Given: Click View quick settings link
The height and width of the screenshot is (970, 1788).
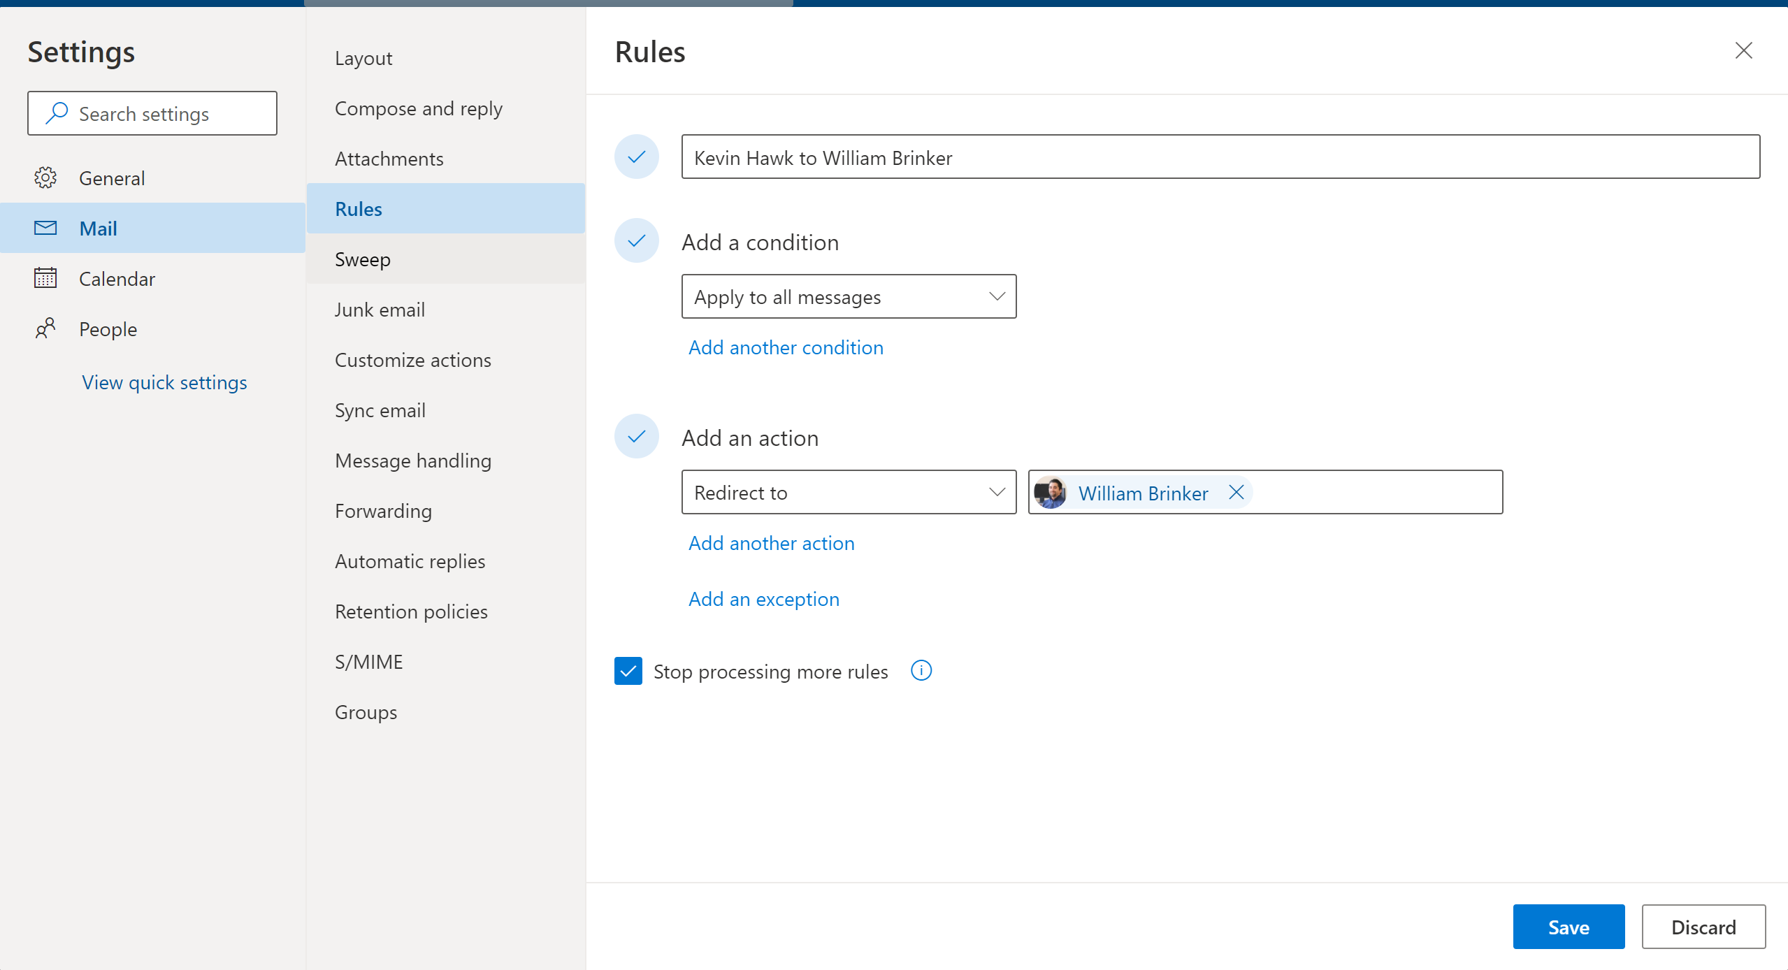Looking at the screenshot, I should [164, 382].
